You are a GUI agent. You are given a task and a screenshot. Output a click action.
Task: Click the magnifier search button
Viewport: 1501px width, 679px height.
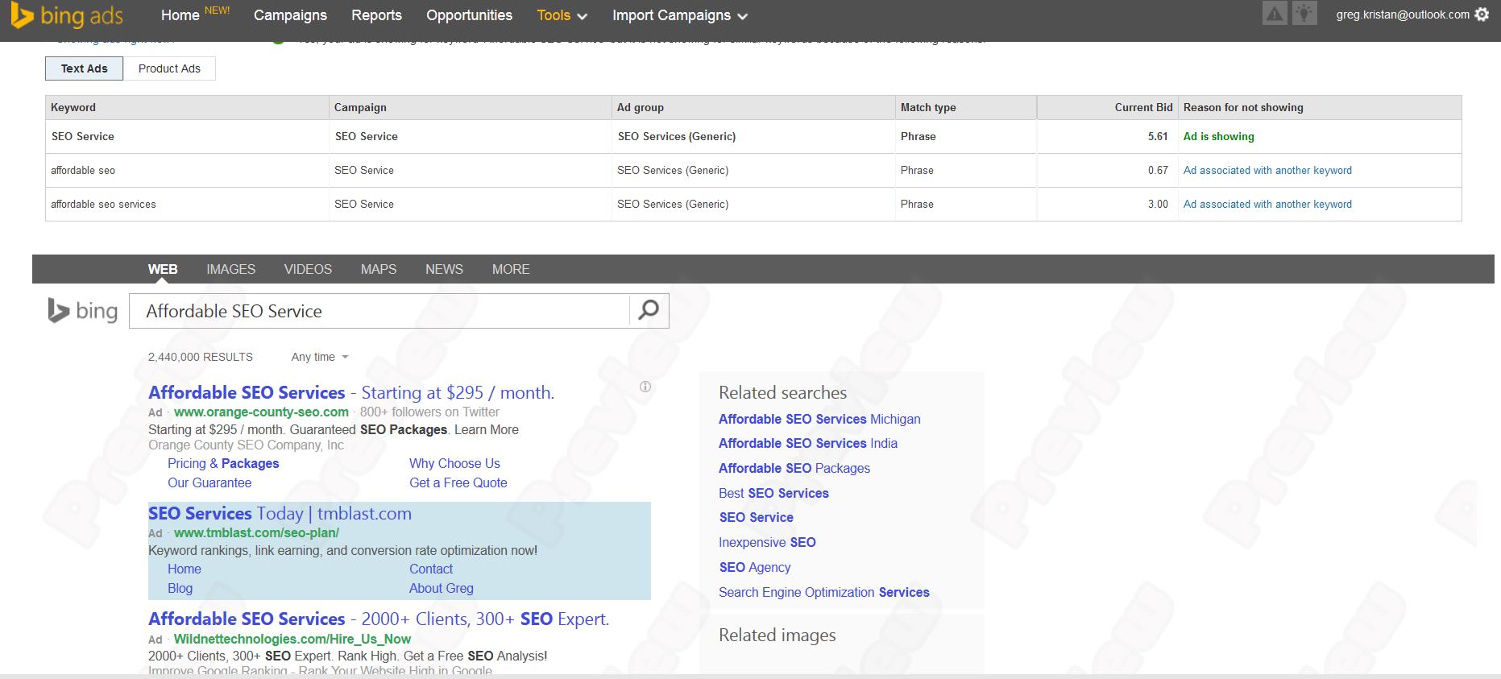point(649,310)
